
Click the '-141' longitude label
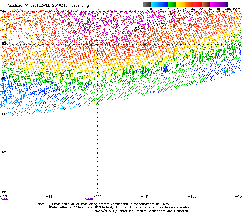click(145, 196)
